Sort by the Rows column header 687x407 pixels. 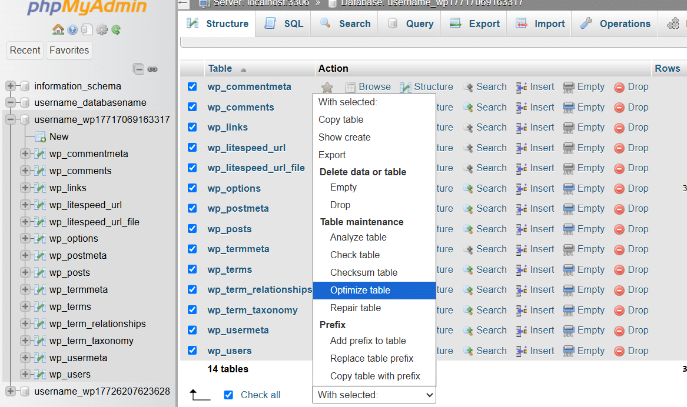click(x=668, y=68)
